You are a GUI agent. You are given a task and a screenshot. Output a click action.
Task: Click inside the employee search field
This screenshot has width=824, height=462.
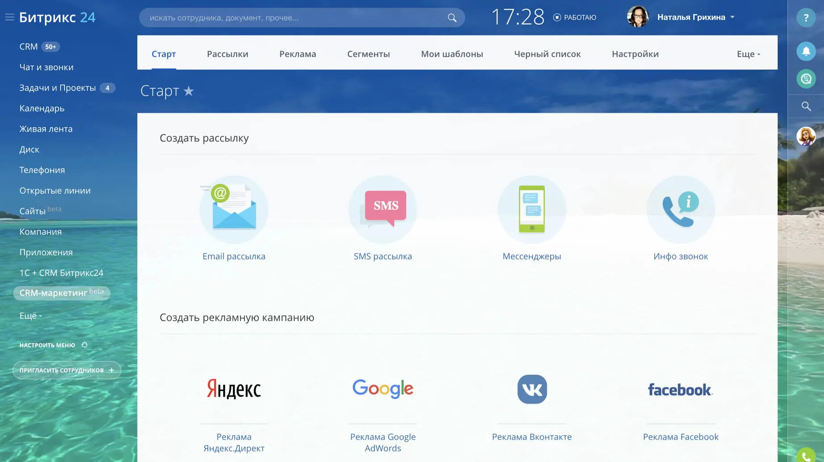point(295,18)
